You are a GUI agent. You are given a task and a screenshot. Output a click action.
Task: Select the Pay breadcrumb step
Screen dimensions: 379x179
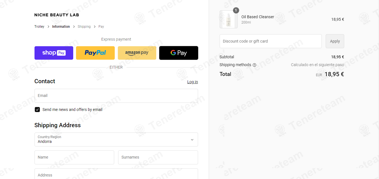(x=101, y=27)
